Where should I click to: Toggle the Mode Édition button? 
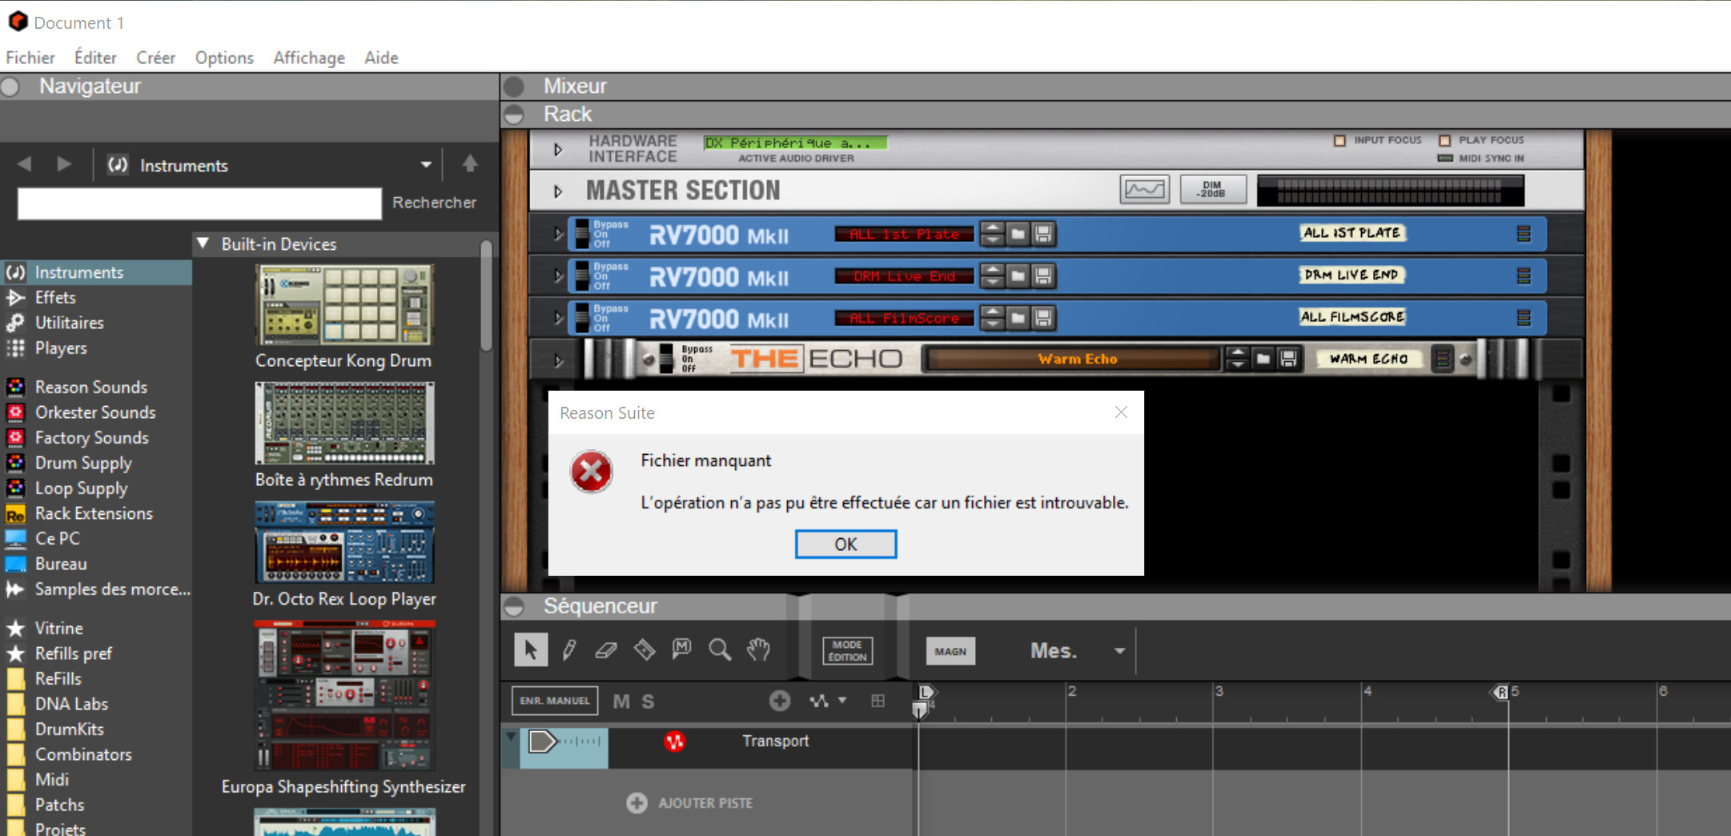[x=847, y=650]
